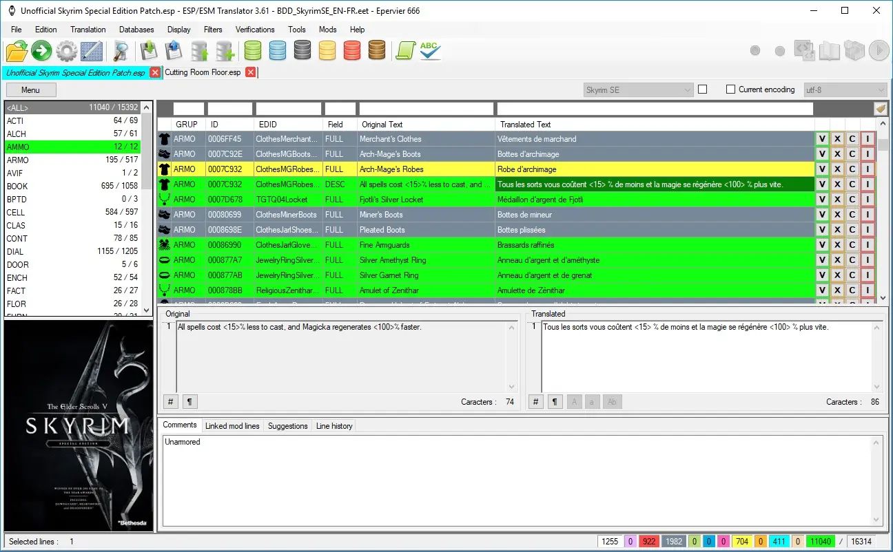Click the save with green arrow icon

(149, 51)
